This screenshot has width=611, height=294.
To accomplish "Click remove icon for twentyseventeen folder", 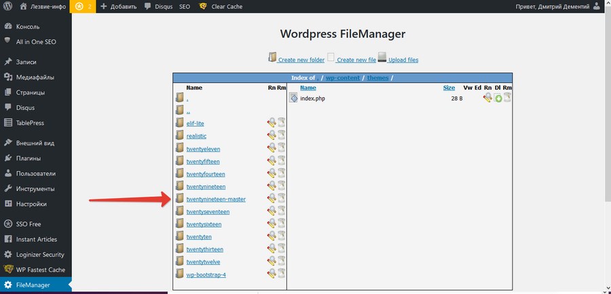I will coord(281,211).
